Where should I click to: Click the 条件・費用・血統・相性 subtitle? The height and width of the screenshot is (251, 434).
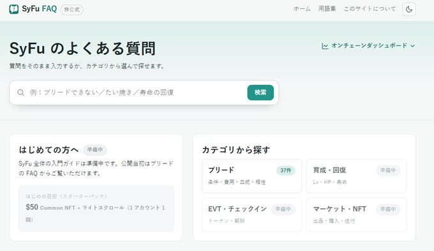pyautogui.click(x=237, y=182)
